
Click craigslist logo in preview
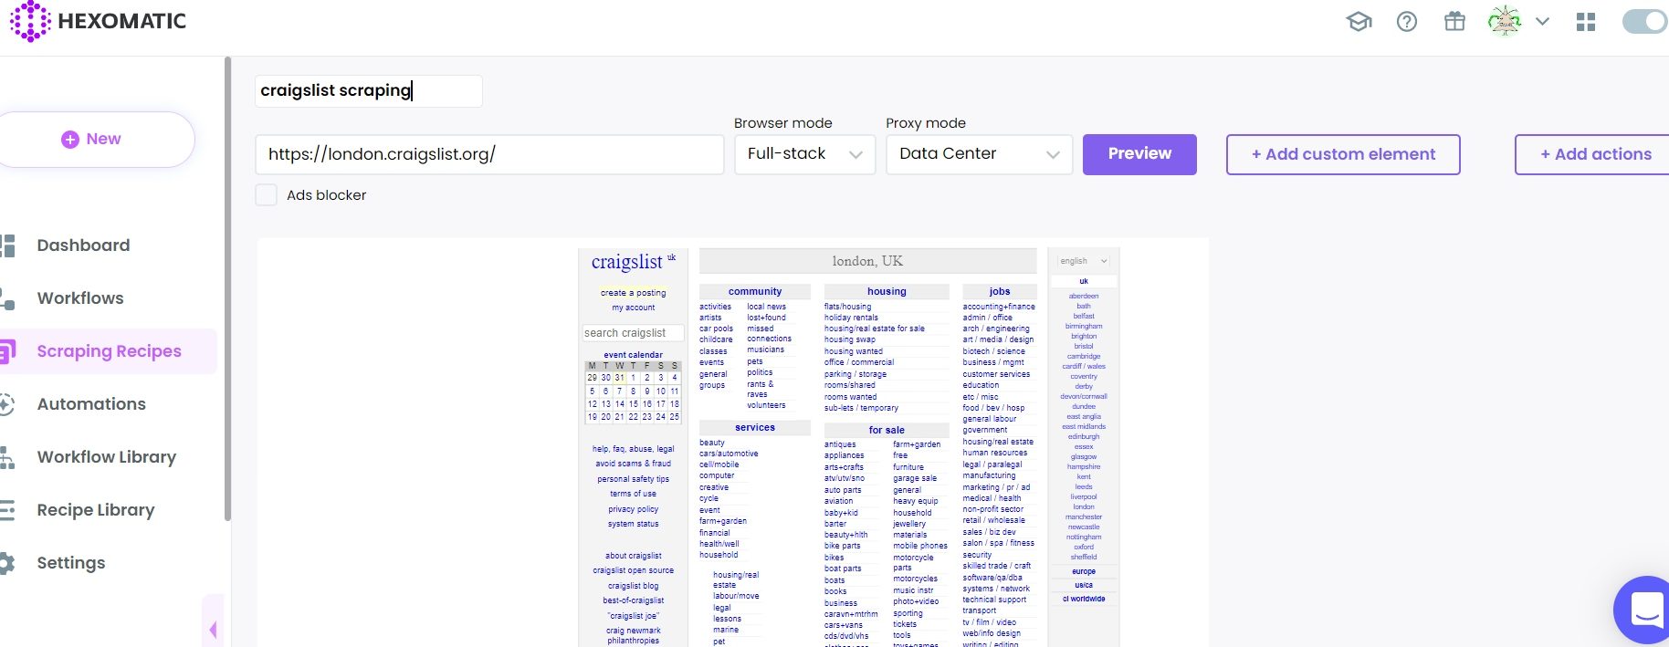point(627,262)
